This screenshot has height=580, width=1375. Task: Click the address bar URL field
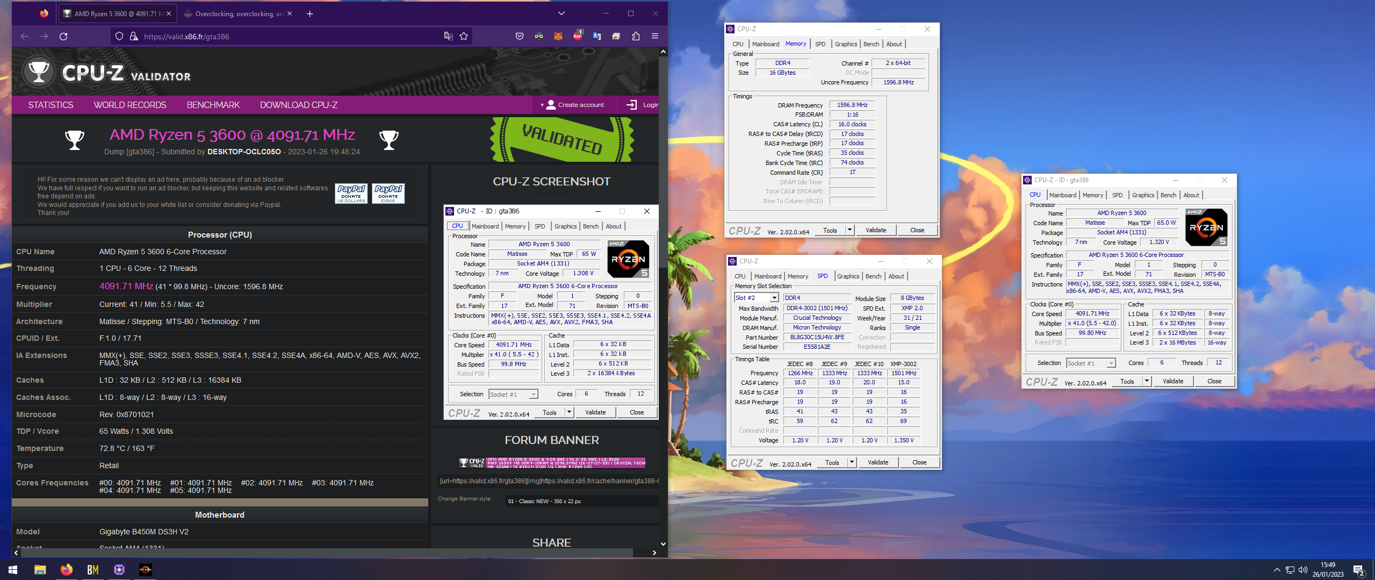coord(290,37)
